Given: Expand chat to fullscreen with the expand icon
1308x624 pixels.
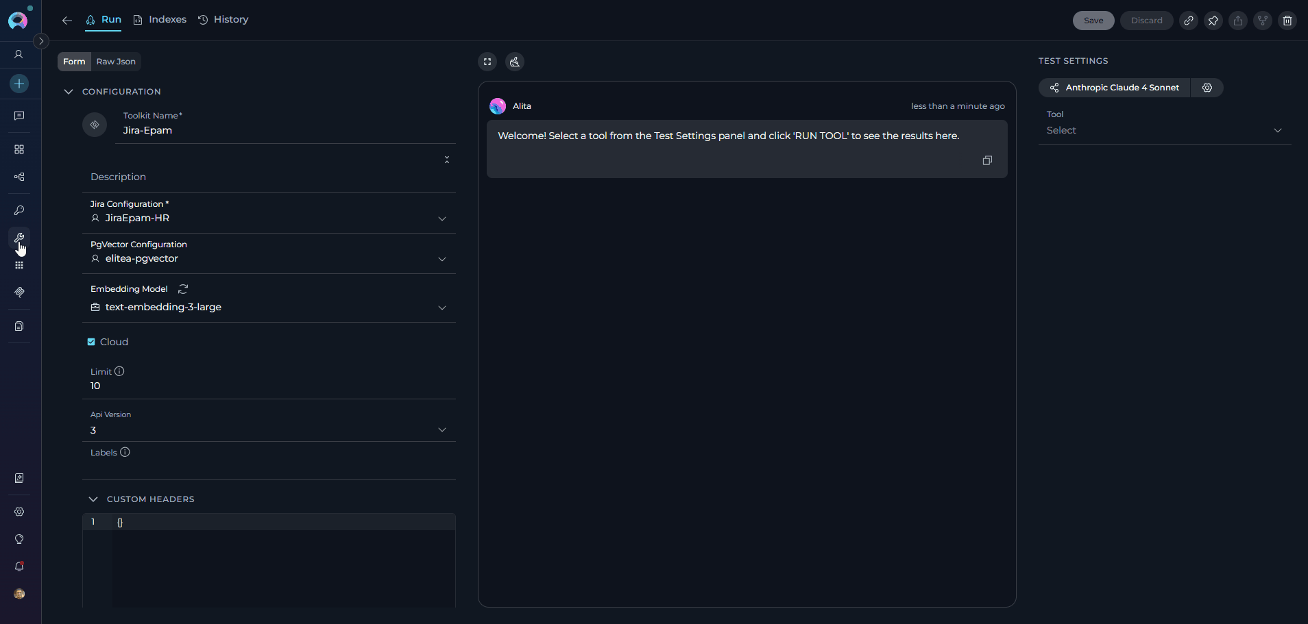Looking at the screenshot, I should click(x=487, y=62).
